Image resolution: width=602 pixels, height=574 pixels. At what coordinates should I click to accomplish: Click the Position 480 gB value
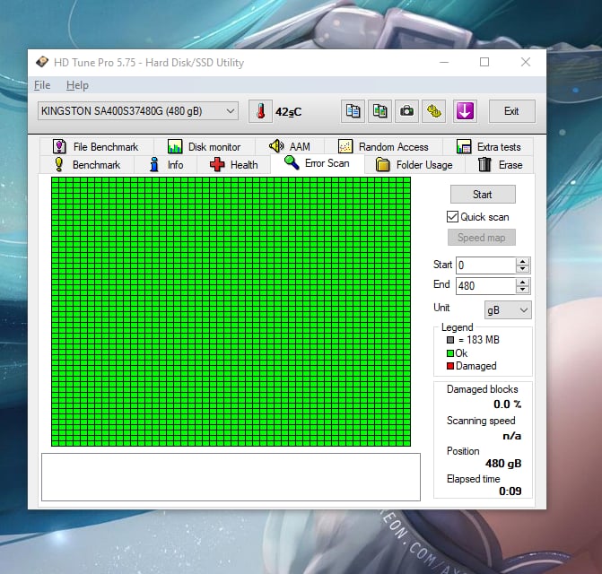[503, 464]
